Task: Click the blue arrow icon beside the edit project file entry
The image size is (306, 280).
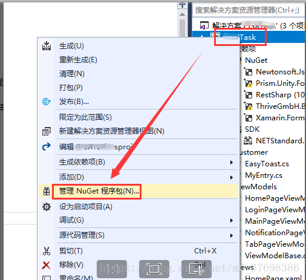Action: pyautogui.click(x=47, y=146)
